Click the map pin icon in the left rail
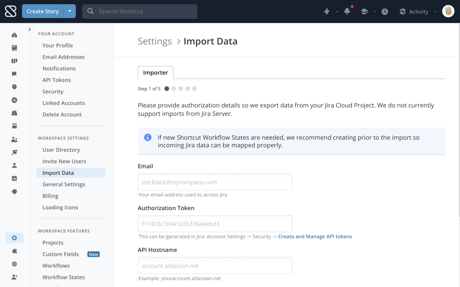Image resolution: width=460 pixels, height=287 pixels. click(x=15, y=87)
